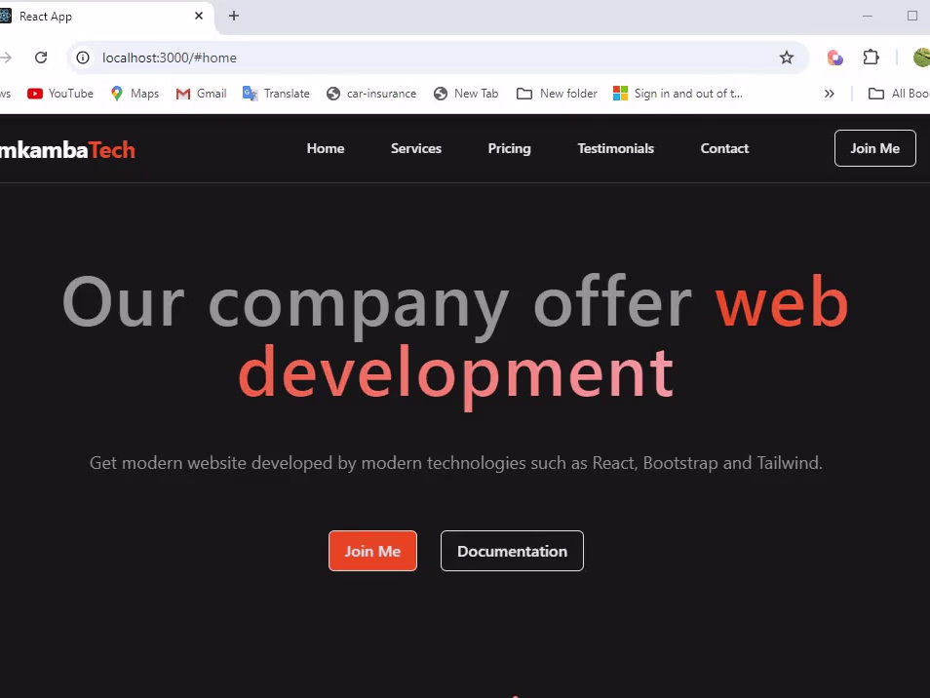View site information icon in address bar
This screenshot has height=698, width=930.
tap(83, 58)
